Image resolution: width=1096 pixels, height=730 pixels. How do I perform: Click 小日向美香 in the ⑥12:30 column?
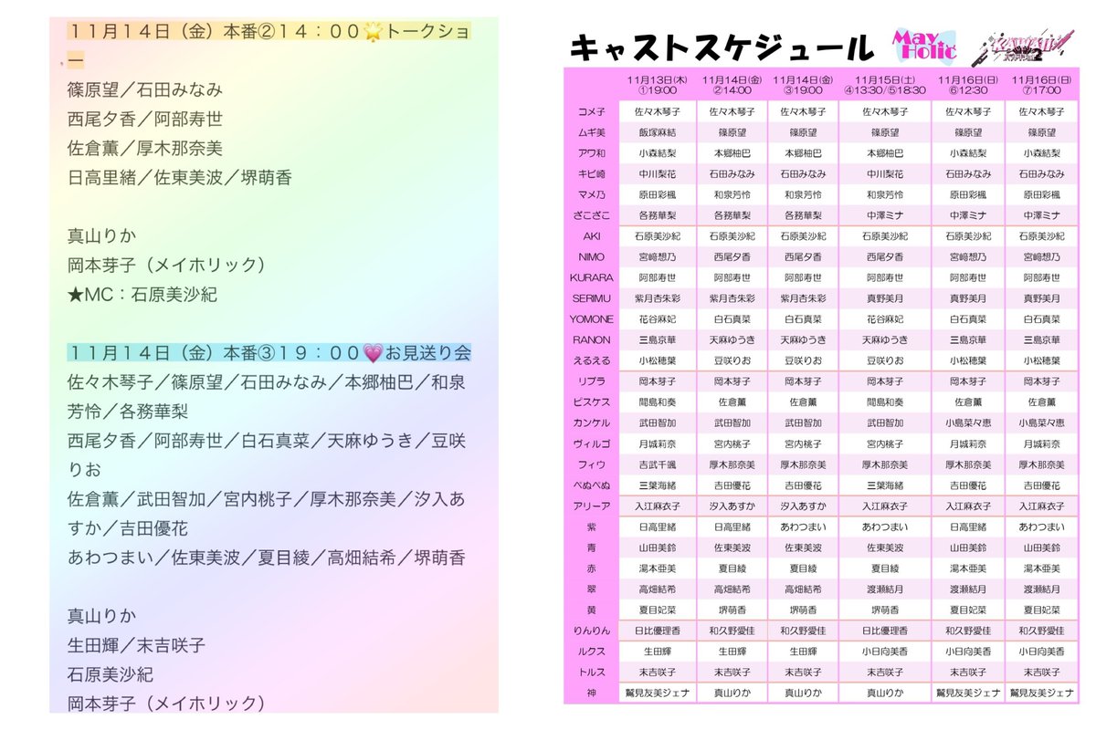(968, 652)
